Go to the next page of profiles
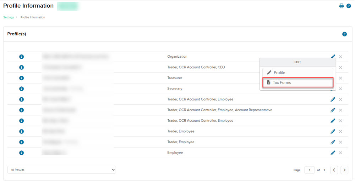The height and width of the screenshot is (184, 355). [344, 170]
